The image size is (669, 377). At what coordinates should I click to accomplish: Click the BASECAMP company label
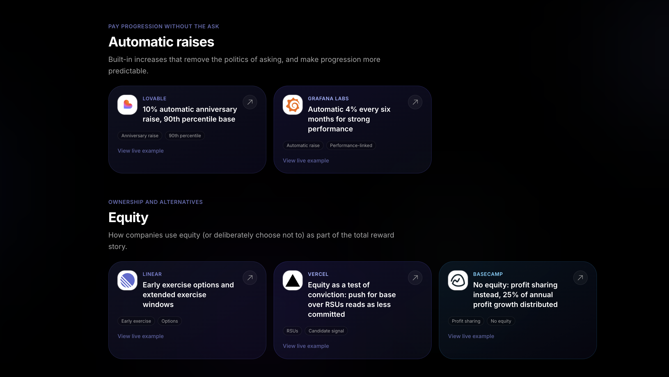[488, 274]
